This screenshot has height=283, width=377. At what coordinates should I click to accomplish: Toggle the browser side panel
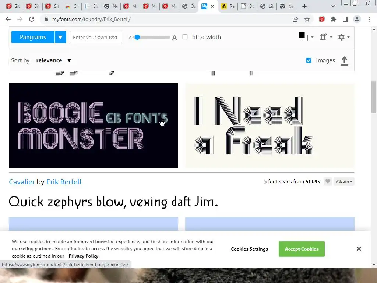pyautogui.click(x=345, y=19)
